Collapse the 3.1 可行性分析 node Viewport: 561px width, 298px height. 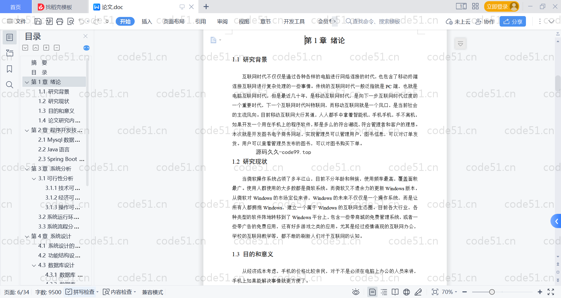[34, 179]
